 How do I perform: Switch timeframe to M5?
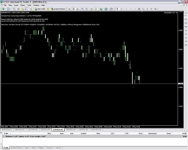coord(186,19)
